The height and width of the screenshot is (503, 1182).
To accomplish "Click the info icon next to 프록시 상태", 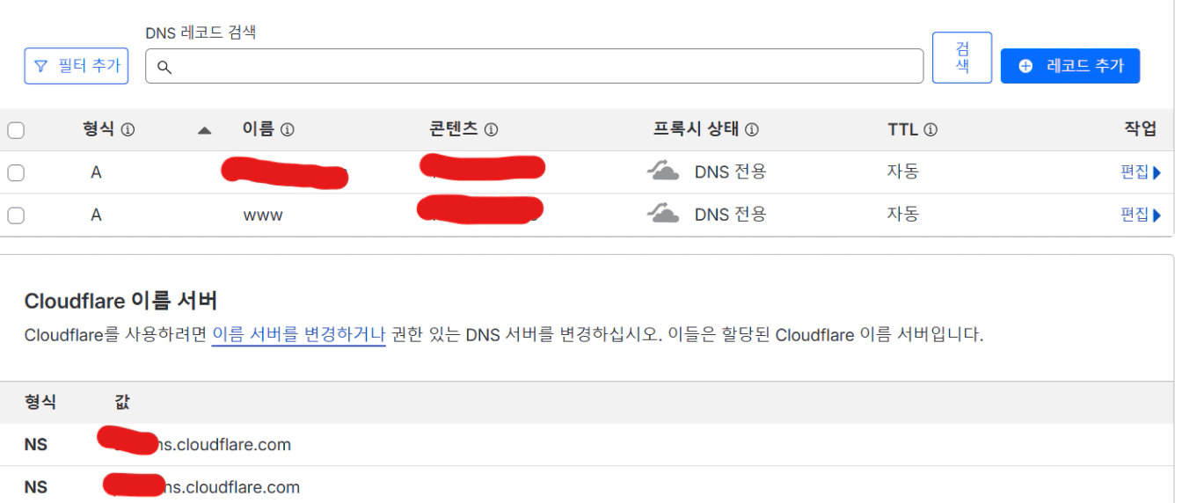I will pyautogui.click(x=751, y=130).
